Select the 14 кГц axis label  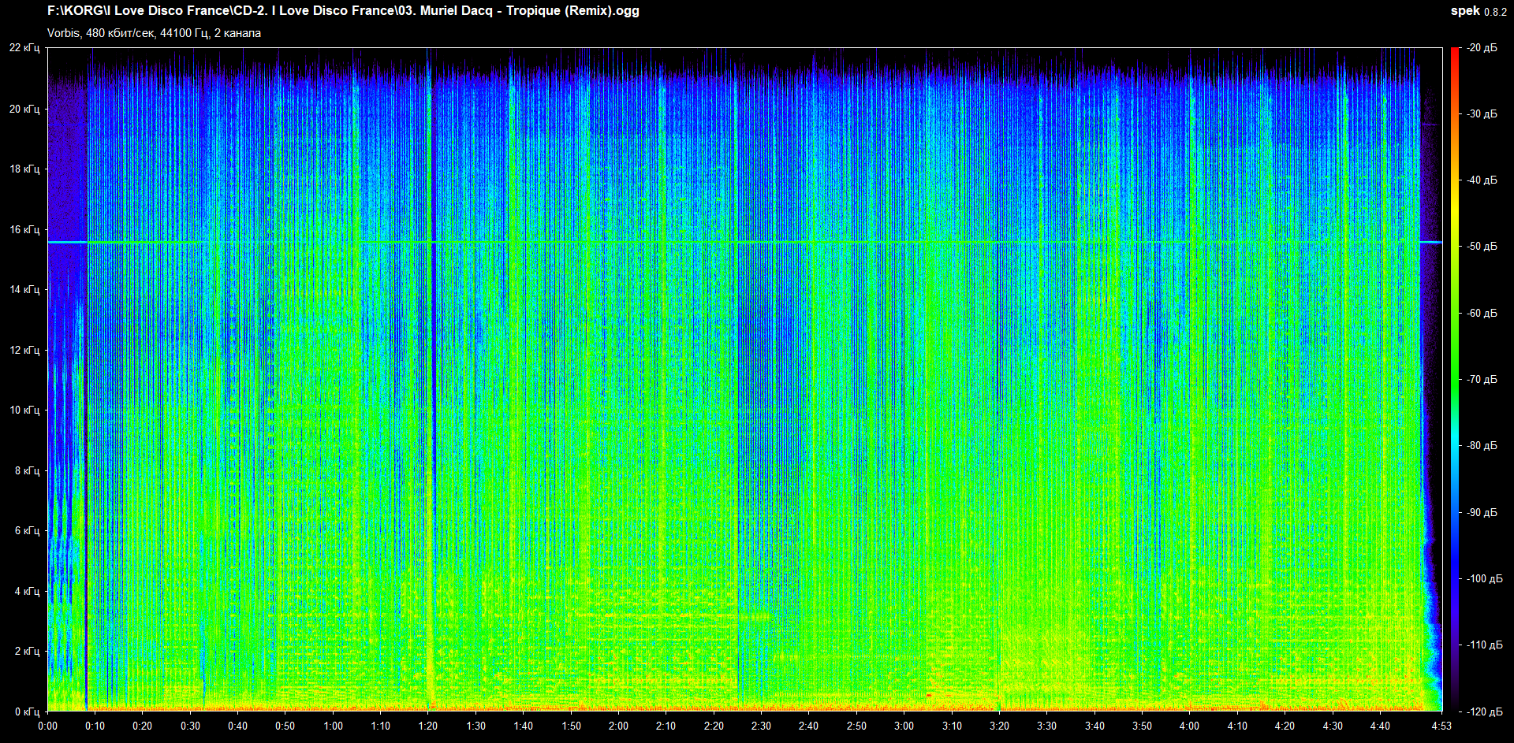[24, 289]
